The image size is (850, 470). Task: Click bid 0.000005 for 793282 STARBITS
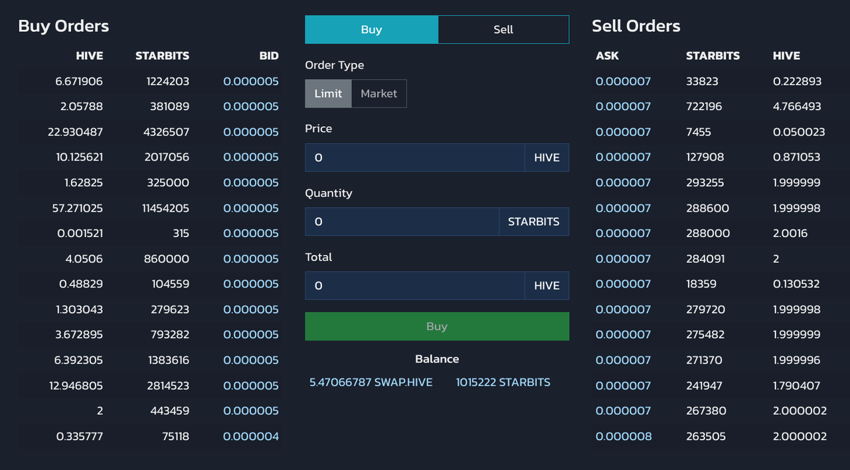[251, 335]
